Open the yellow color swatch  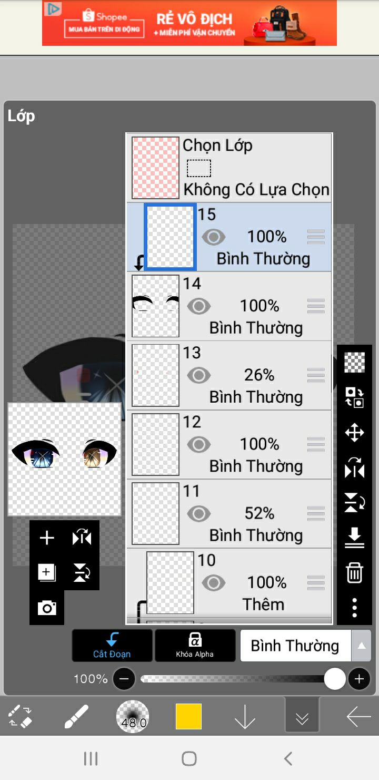(188, 717)
